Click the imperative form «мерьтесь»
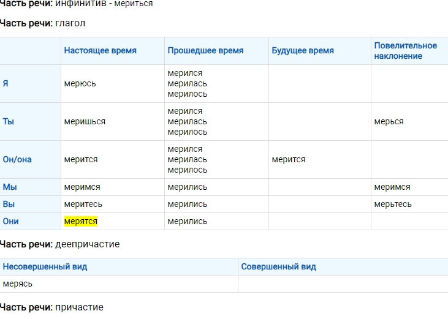 coord(393,204)
